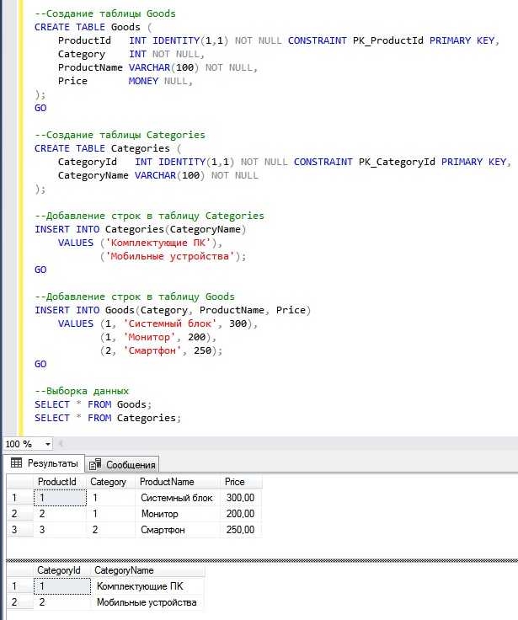Select the Мобильные устройства cell
This screenshot has height=620, width=518.
pyautogui.click(x=147, y=602)
